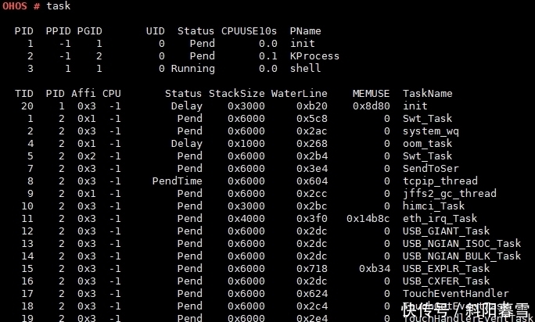Select the system_wq task name
Viewport: 535px width, 322px height.
point(430,131)
